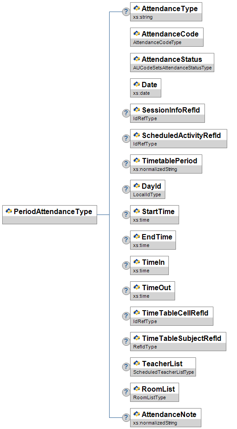Click the question mark beside AttendanceNote
The image size is (237, 429).
pos(126,417)
